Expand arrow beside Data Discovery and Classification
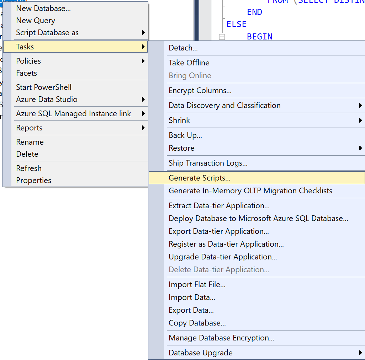This screenshot has width=365, height=360. [x=361, y=105]
